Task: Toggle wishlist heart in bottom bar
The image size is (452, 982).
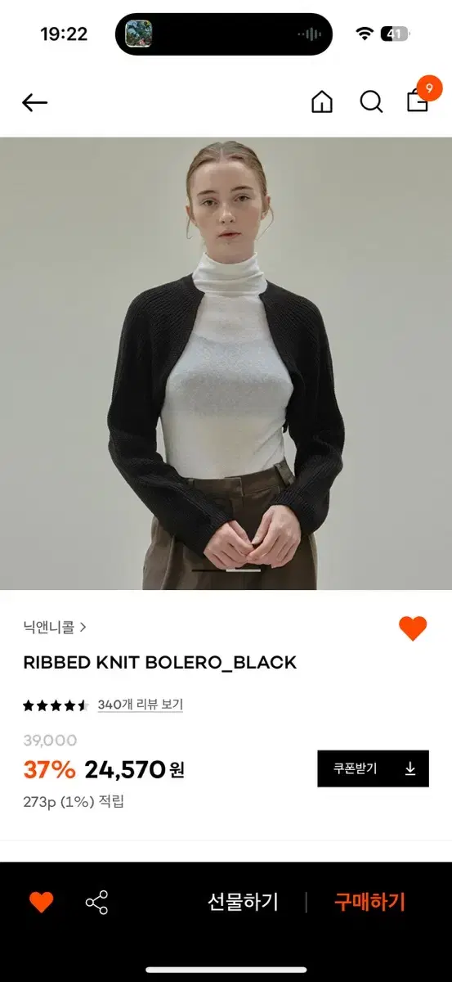Action: (x=41, y=902)
